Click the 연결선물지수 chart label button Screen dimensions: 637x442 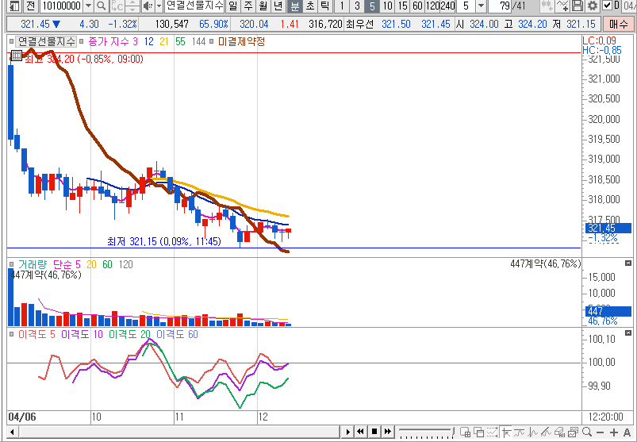coord(45,40)
